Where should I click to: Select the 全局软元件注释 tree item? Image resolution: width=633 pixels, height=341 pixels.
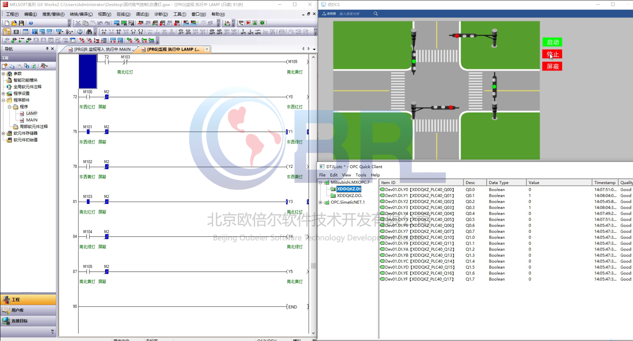[27, 87]
